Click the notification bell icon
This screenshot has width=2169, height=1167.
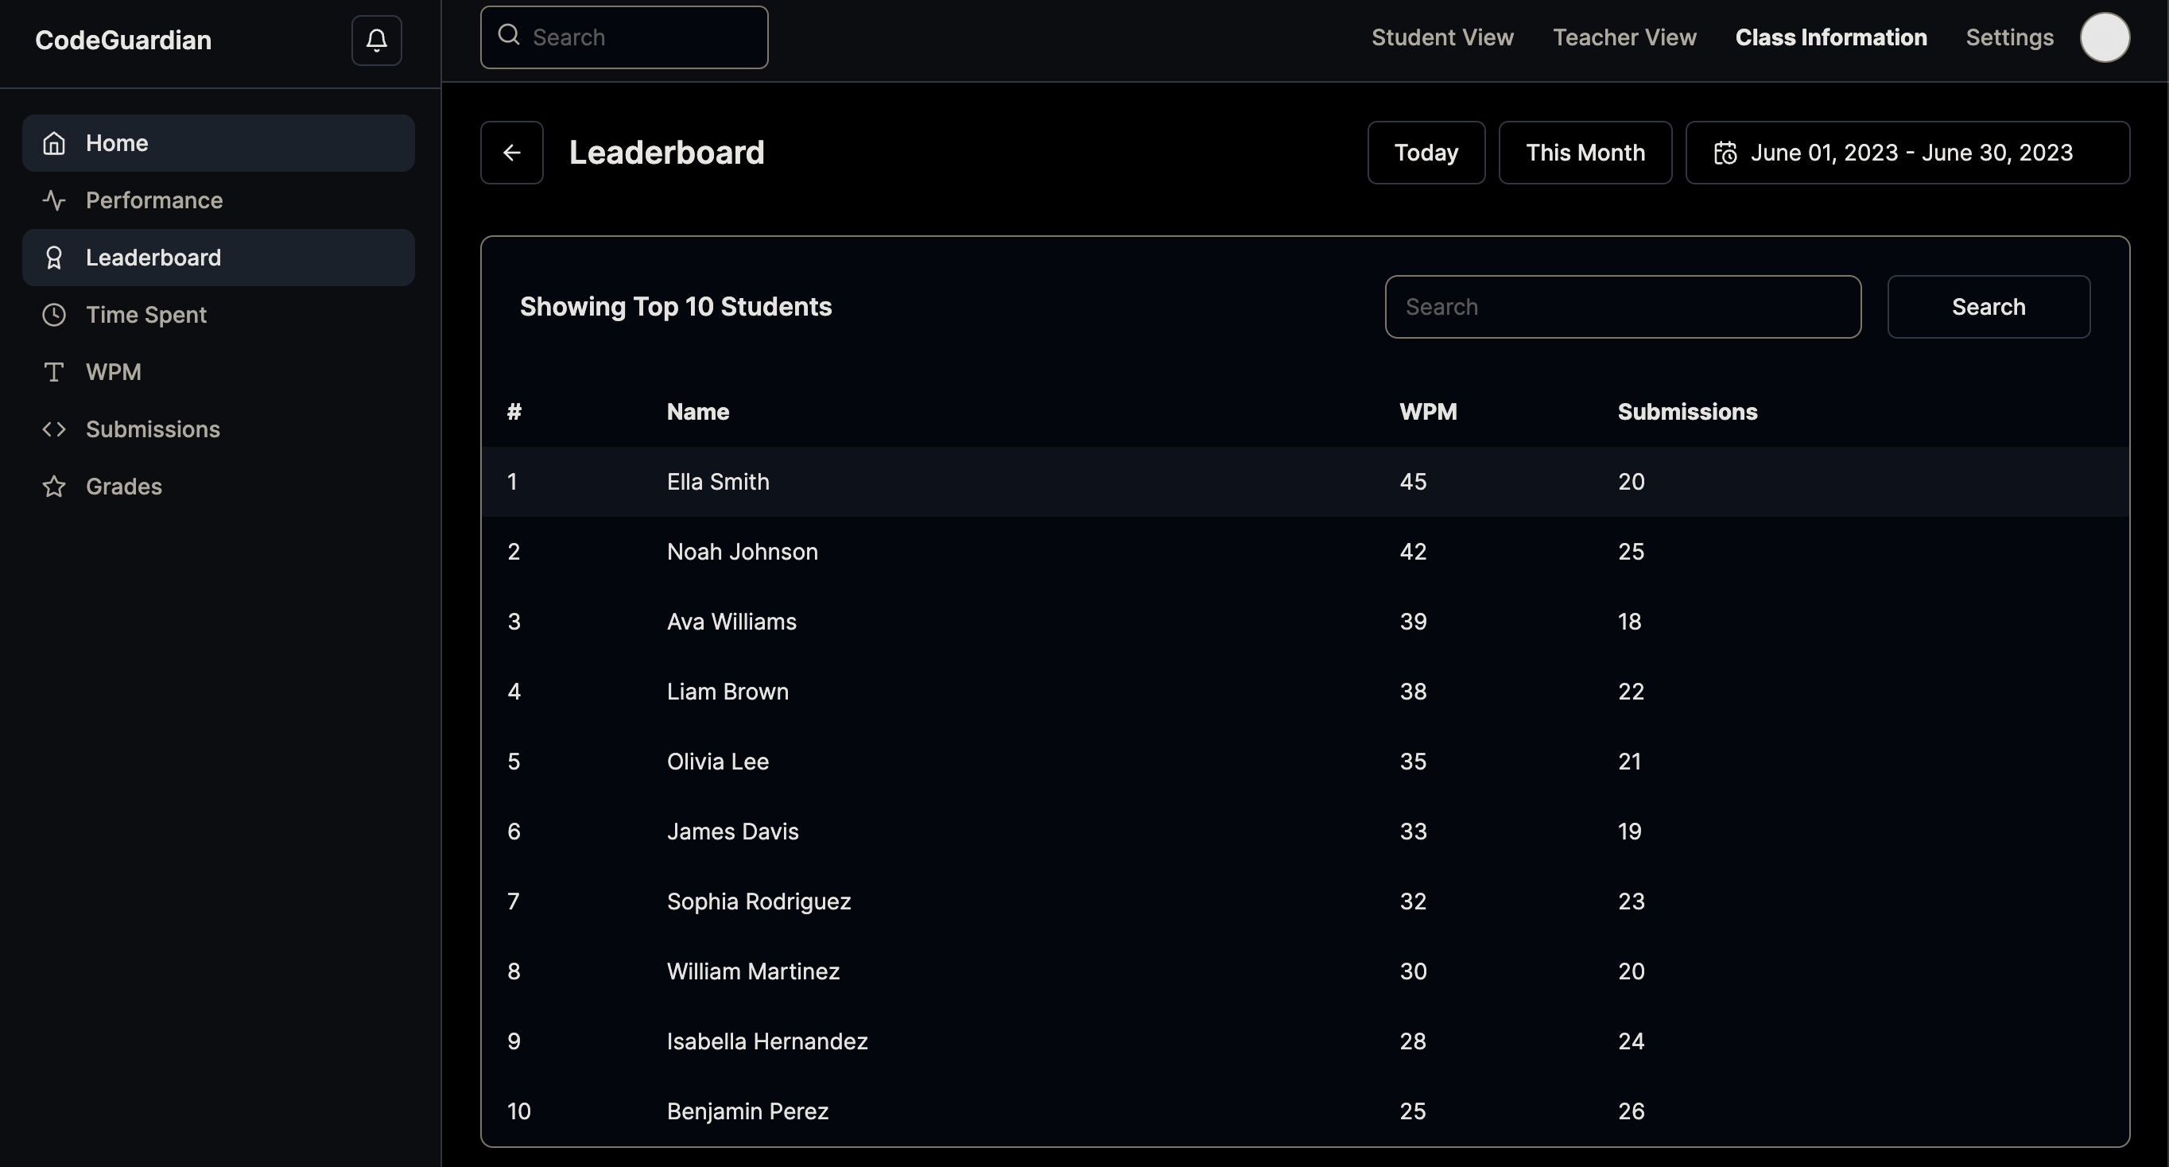tap(376, 40)
